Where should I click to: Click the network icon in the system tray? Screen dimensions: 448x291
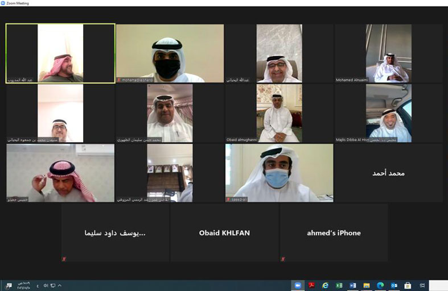point(53,285)
